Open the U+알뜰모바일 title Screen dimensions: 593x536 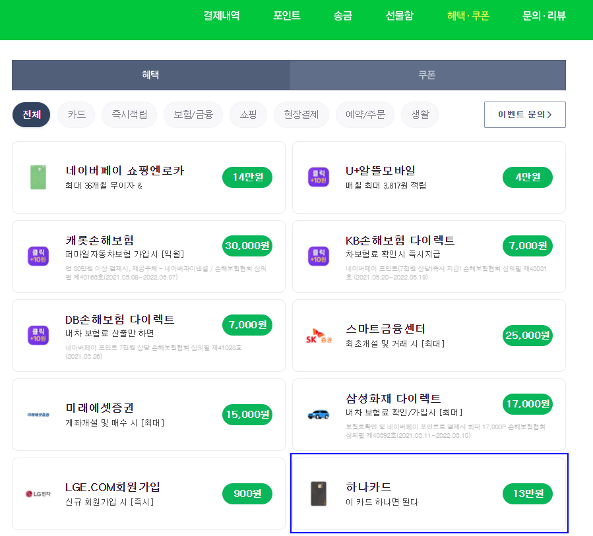(x=381, y=171)
